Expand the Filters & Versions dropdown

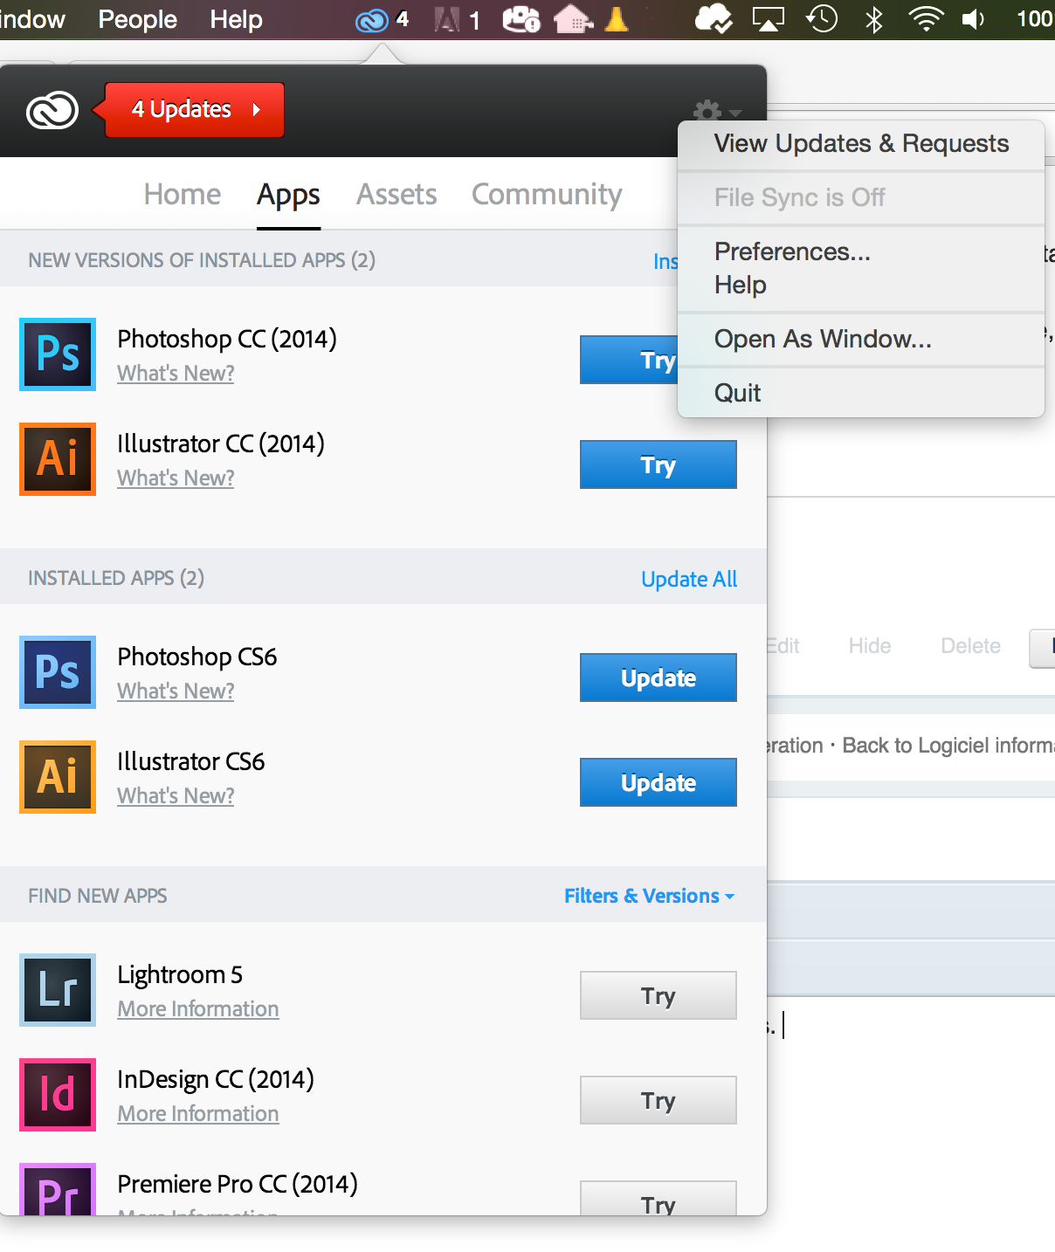(x=649, y=896)
